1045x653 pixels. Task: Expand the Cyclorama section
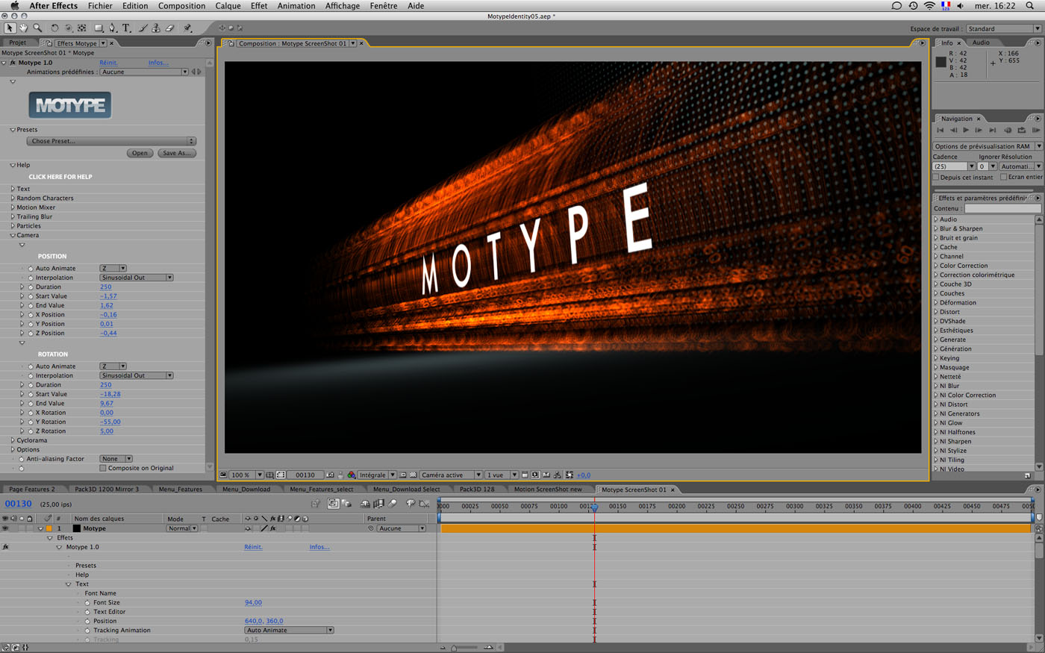(x=13, y=440)
